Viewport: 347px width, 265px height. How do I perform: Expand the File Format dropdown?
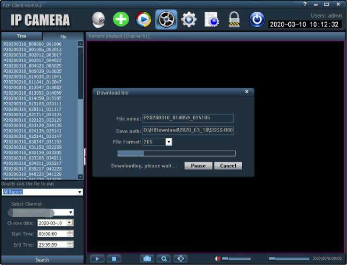(x=169, y=142)
